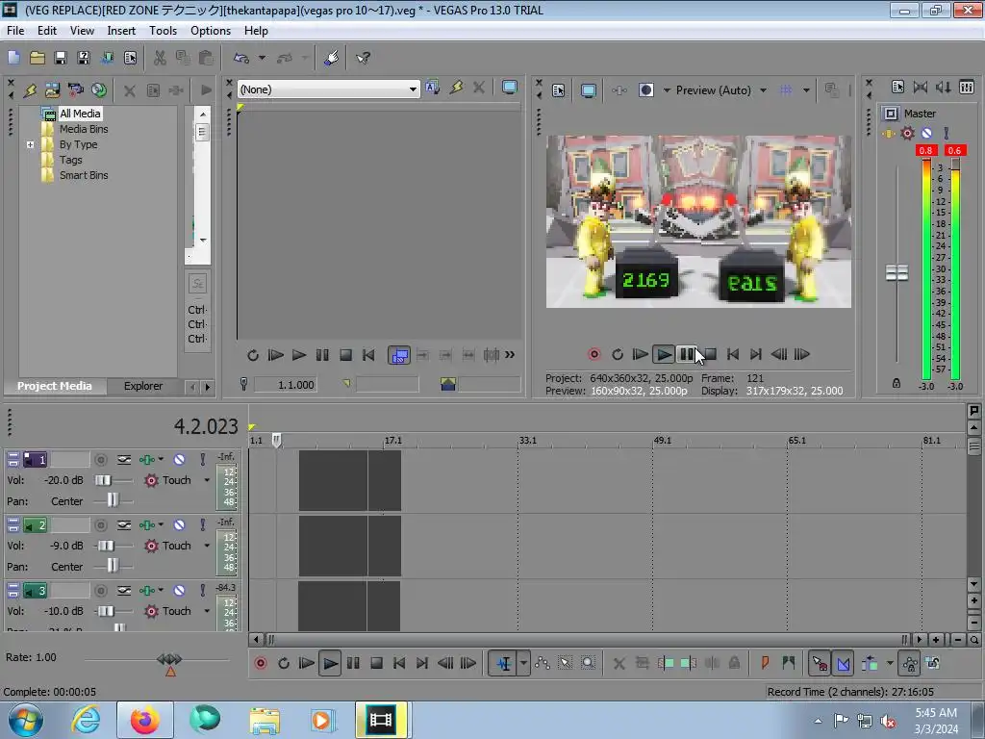The image size is (985, 739).
Task: Click the New project icon
Action: [13, 58]
